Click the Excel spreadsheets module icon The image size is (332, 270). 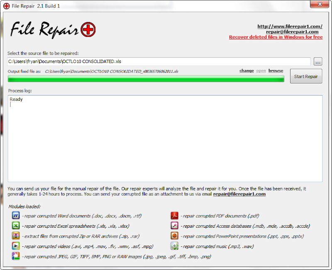(16, 226)
